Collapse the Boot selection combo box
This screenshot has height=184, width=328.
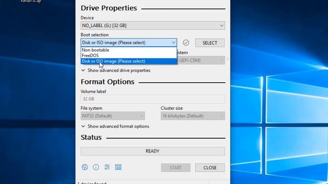129,42
